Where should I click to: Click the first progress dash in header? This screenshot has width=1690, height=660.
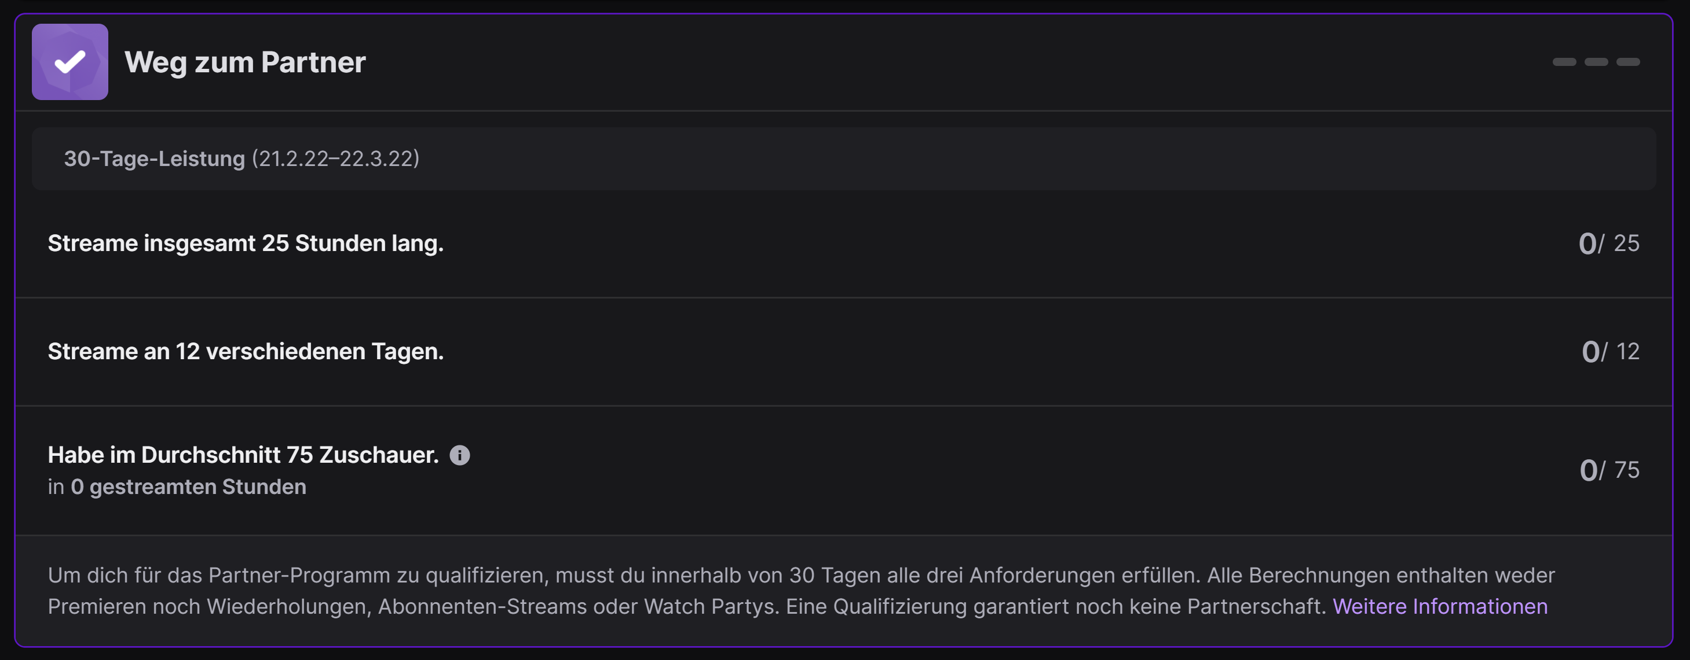coord(1564,62)
